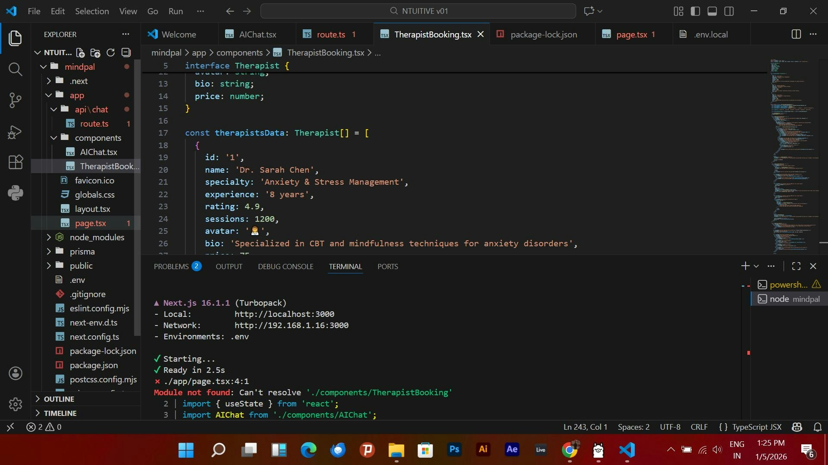Screen dimensions: 828x465
Task: Open the Search view in activity bar
Action: click(16, 69)
